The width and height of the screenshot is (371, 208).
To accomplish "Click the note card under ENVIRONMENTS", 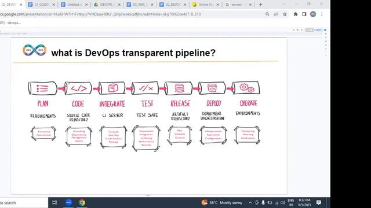I will 248,135.
